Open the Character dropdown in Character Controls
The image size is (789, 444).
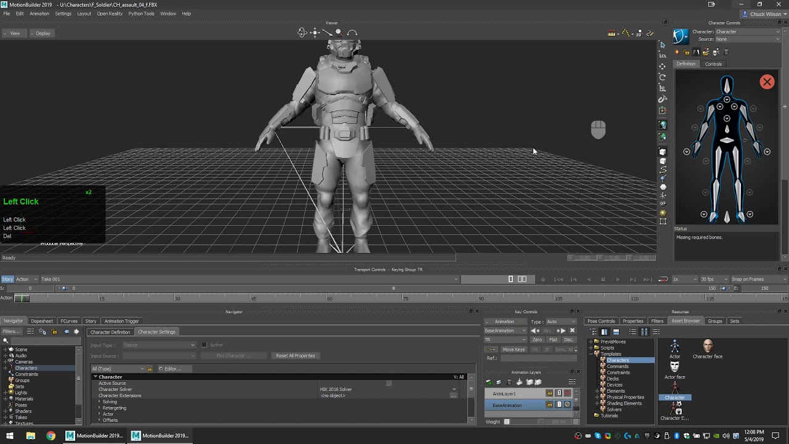click(x=748, y=31)
